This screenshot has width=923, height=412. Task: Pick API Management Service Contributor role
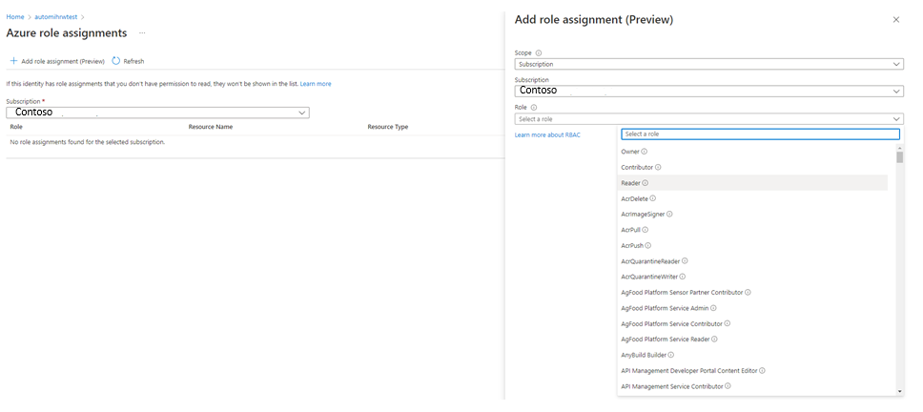coord(671,386)
